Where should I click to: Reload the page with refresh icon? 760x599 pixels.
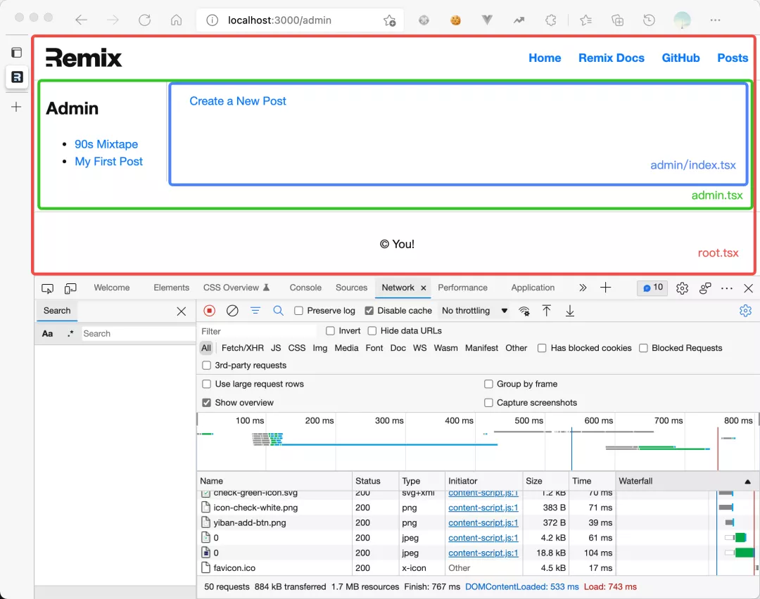pos(144,20)
